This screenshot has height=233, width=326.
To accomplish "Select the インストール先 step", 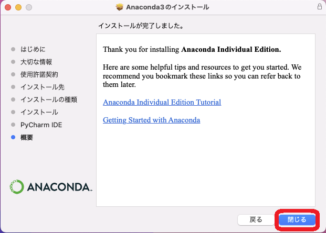I will click(43, 87).
